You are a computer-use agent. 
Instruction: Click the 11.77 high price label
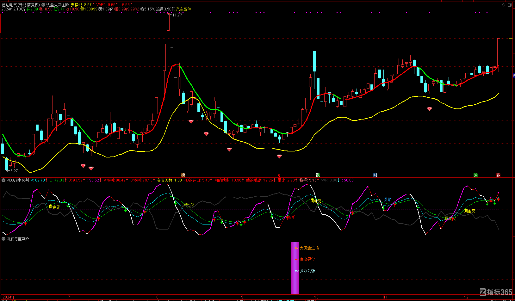pyautogui.click(x=177, y=15)
